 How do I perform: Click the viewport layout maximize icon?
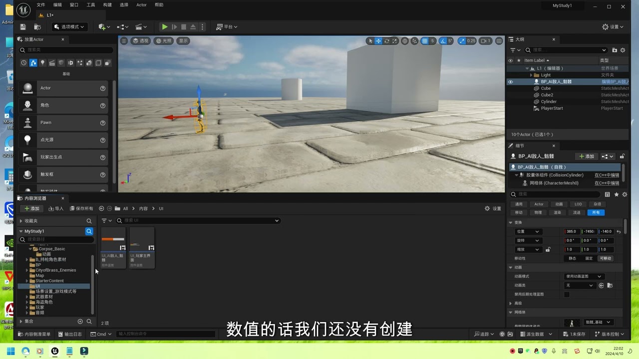click(499, 41)
